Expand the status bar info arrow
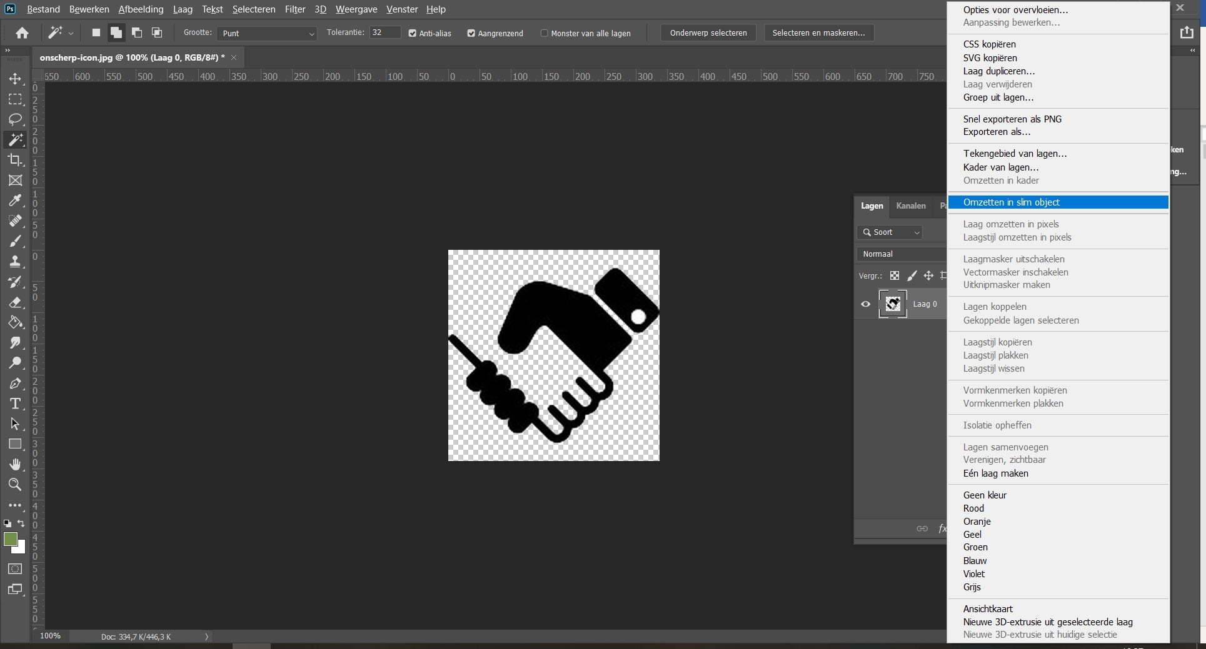 [x=207, y=637]
